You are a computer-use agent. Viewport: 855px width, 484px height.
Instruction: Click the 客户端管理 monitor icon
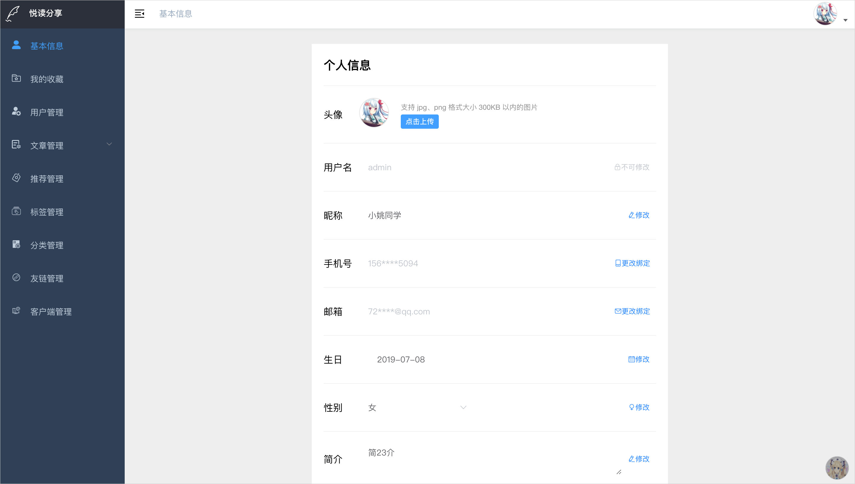16,311
